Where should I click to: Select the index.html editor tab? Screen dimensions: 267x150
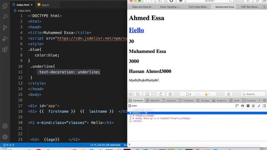23,5
